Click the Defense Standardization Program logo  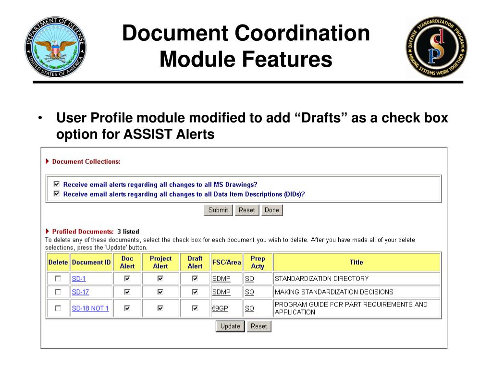pos(436,47)
